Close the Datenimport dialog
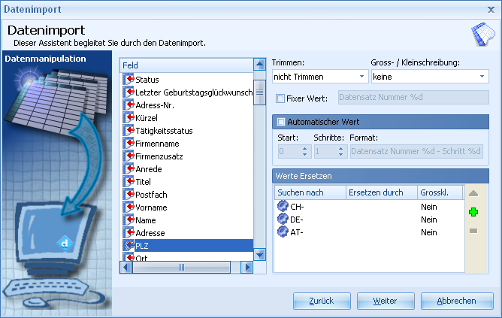The height and width of the screenshot is (318, 502). [491, 10]
